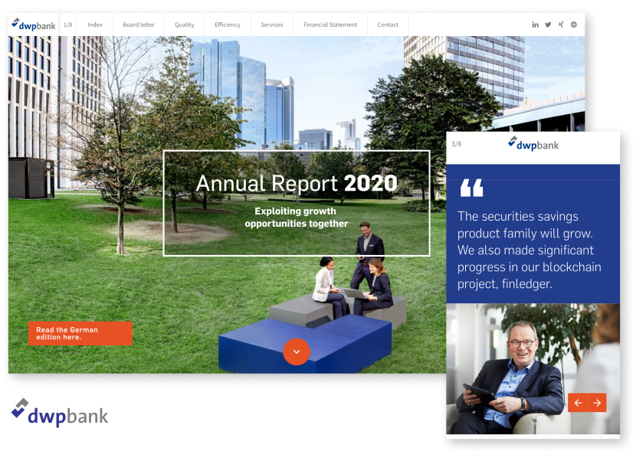This screenshot has width=636, height=455.
Task: Advance to next slide with right arrow
Action: click(x=597, y=403)
